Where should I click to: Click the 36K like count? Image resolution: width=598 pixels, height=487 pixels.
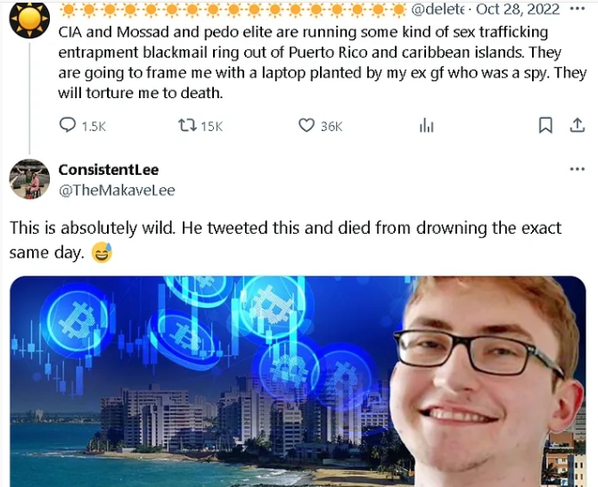(332, 127)
